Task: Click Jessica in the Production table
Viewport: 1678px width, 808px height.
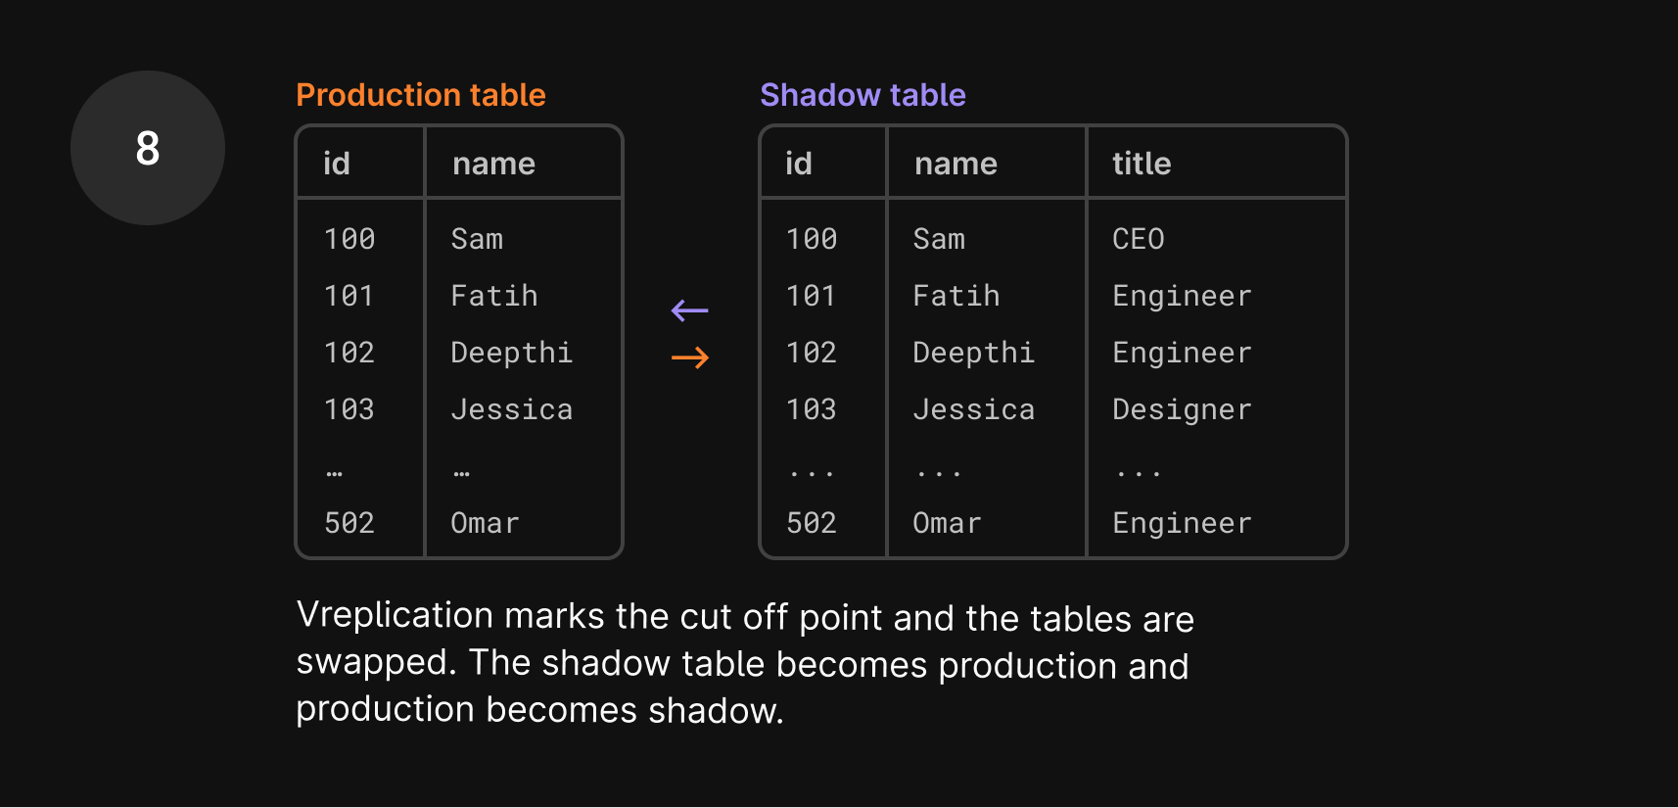Action: tap(511, 409)
